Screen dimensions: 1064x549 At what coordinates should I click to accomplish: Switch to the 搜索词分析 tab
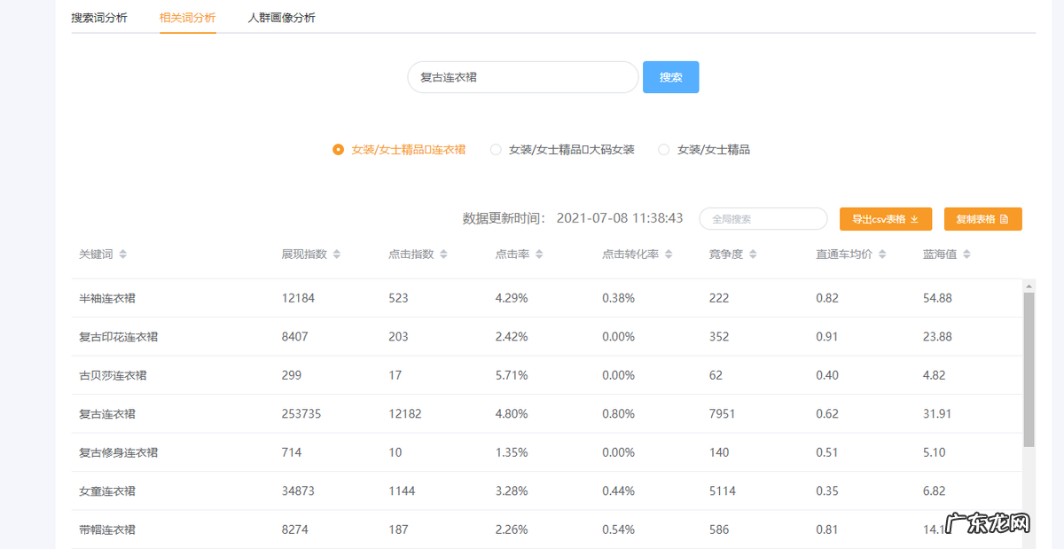100,17
